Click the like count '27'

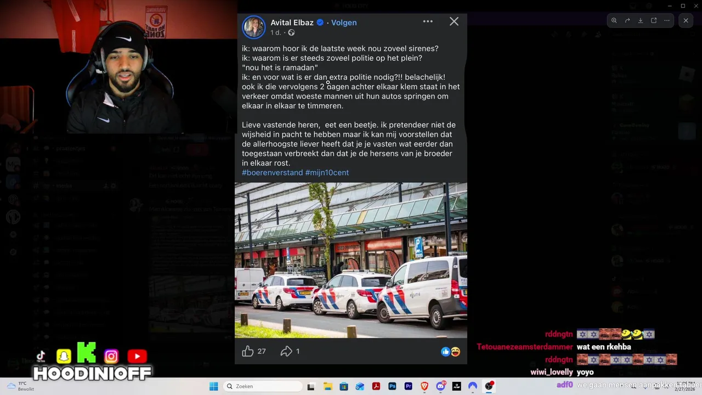click(x=262, y=351)
